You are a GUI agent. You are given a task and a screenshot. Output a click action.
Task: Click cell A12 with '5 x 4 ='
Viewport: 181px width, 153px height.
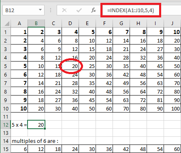pyautogui.click(x=19, y=125)
